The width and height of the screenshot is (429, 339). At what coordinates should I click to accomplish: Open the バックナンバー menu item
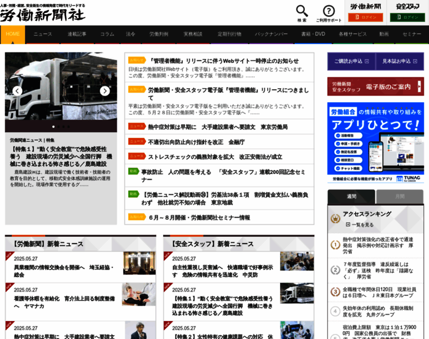271,34
